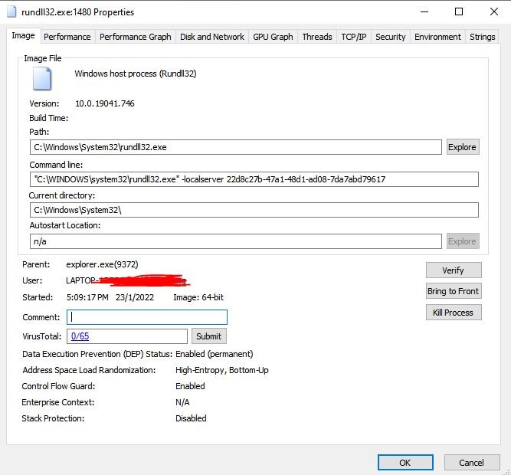511x475 pixels.
Task: Select the Image tab
Action: click(x=23, y=35)
